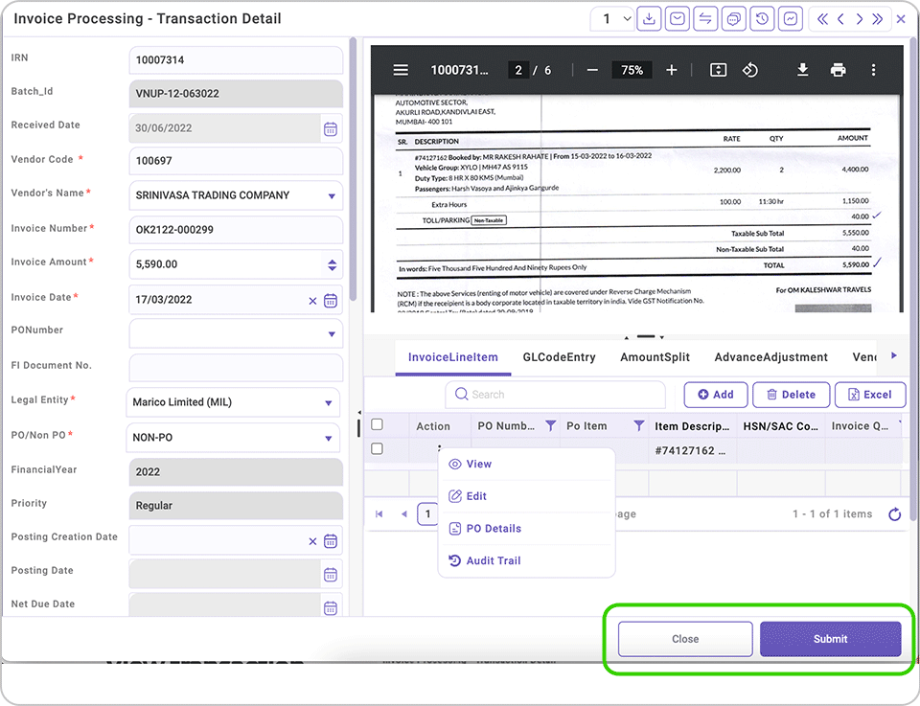Open calendar icon for Net Due Date
This screenshot has width=920, height=706.
click(331, 608)
